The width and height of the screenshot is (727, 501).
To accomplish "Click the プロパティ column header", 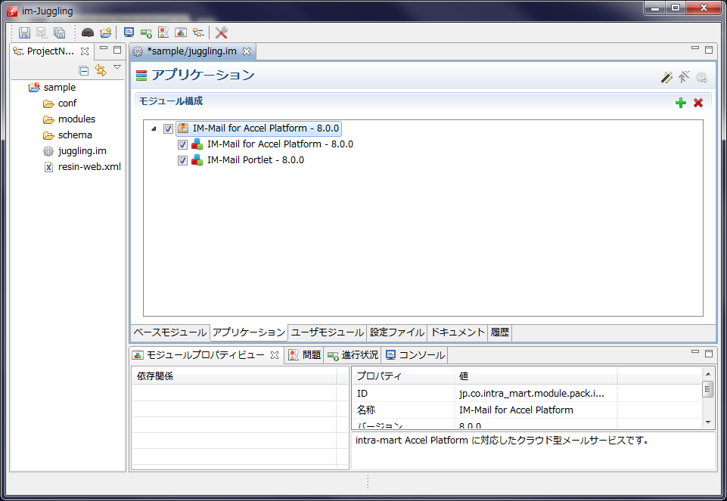I will 403,376.
